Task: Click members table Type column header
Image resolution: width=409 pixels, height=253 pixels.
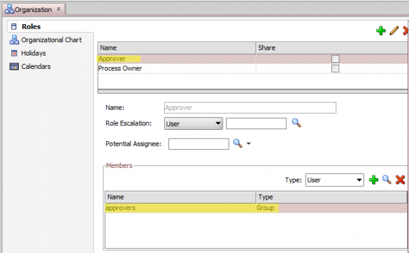Action: click(331, 197)
